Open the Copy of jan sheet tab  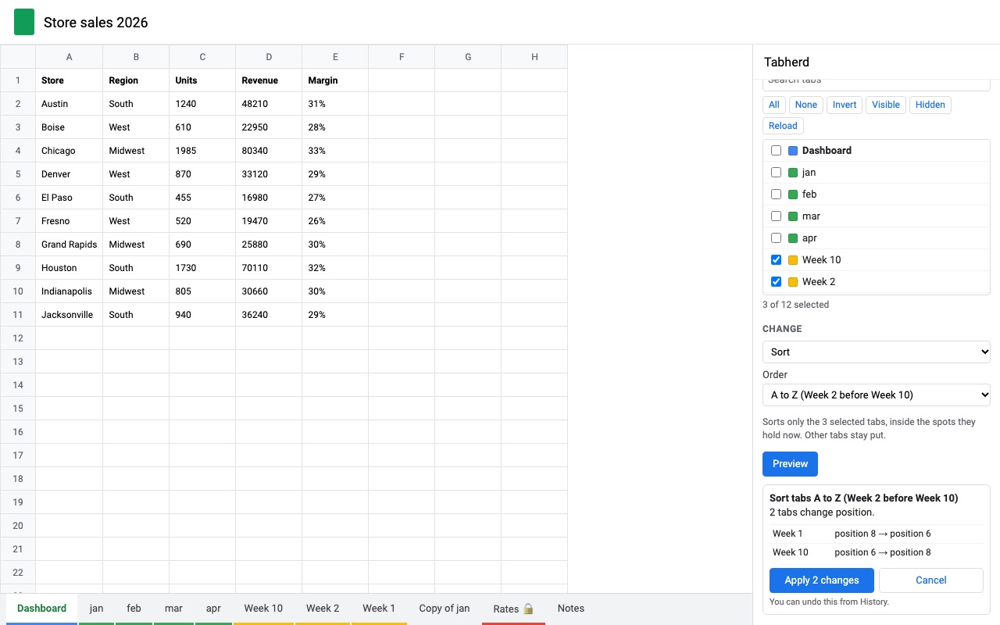tap(445, 609)
